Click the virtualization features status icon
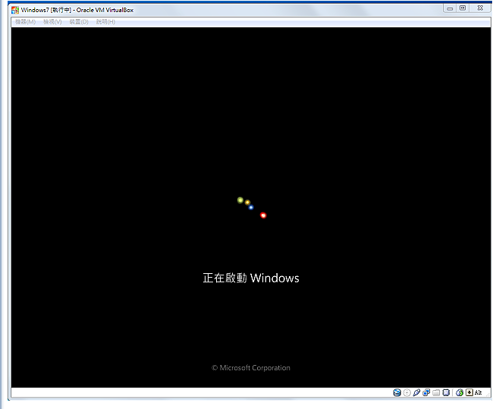The width and height of the screenshot is (499, 409). [x=446, y=393]
